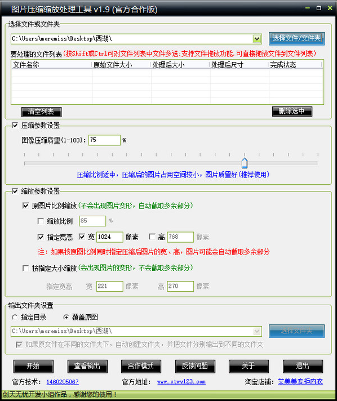The height and width of the screenshot is (401, 337).
Task: Toggle the 原图片比例缩放 checkbox
Action: click(25, 206)
